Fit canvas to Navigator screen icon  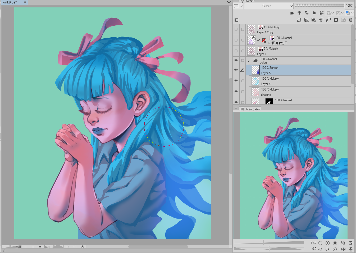343,243
